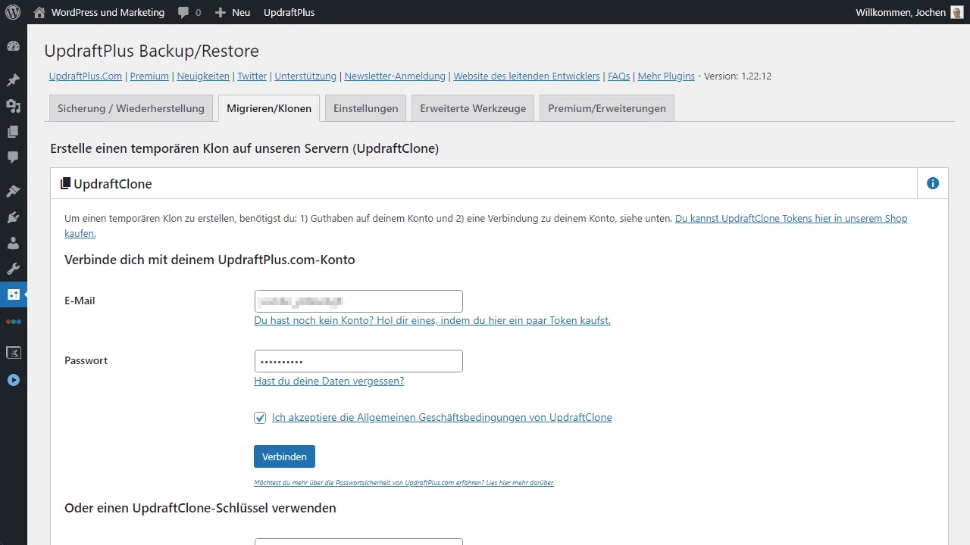Click the 'Verbinde dich mit deinem UpdraftPlus.com-Konto' heading
Image resolution: width=970 pixels, height=545 pixels.
210,260
